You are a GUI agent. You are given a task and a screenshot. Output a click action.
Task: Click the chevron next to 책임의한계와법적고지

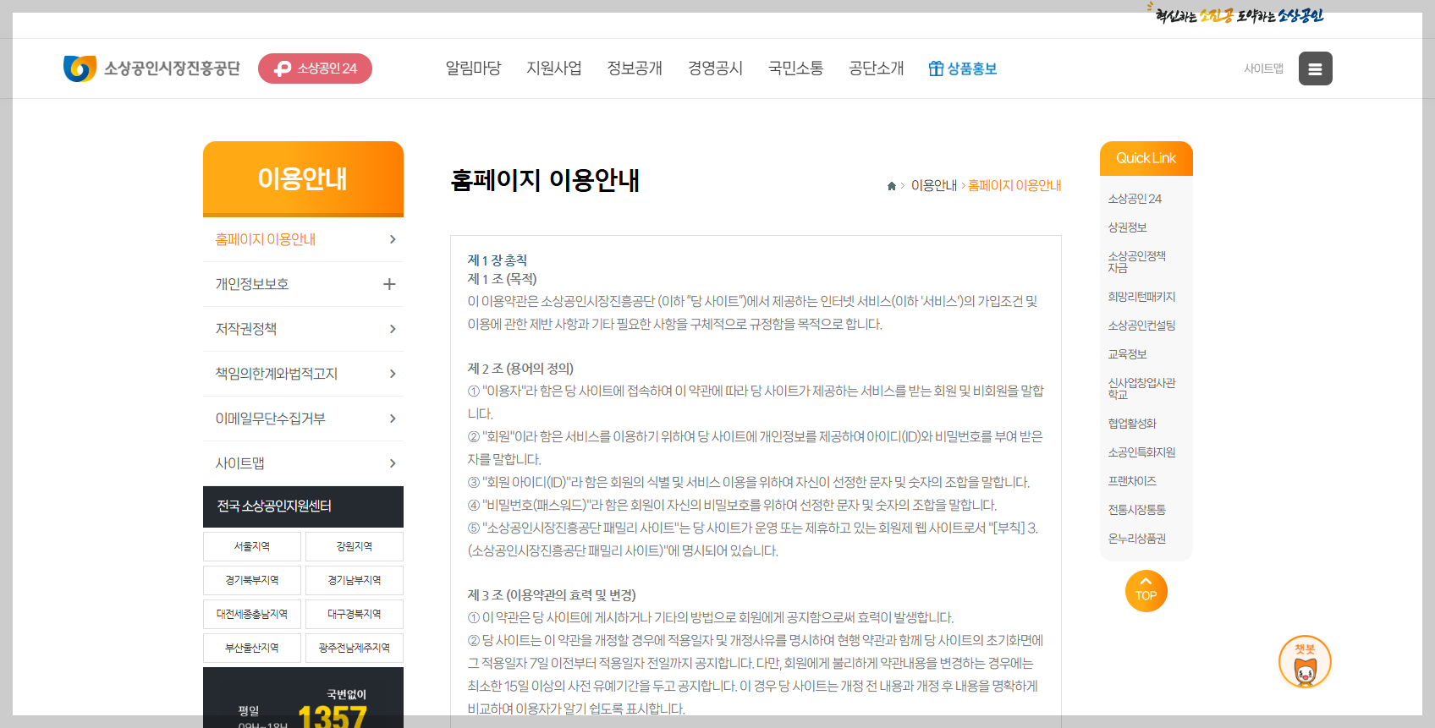tap(393, 374)
